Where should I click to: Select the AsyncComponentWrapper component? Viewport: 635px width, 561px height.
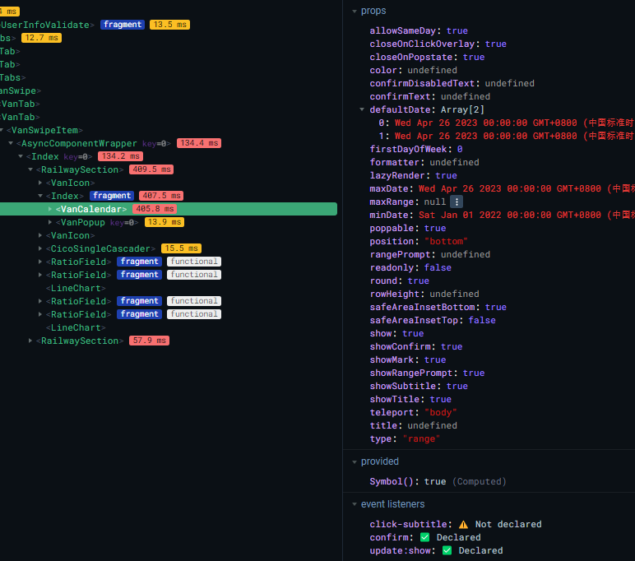pyautogui.click(x=79, y=143)
